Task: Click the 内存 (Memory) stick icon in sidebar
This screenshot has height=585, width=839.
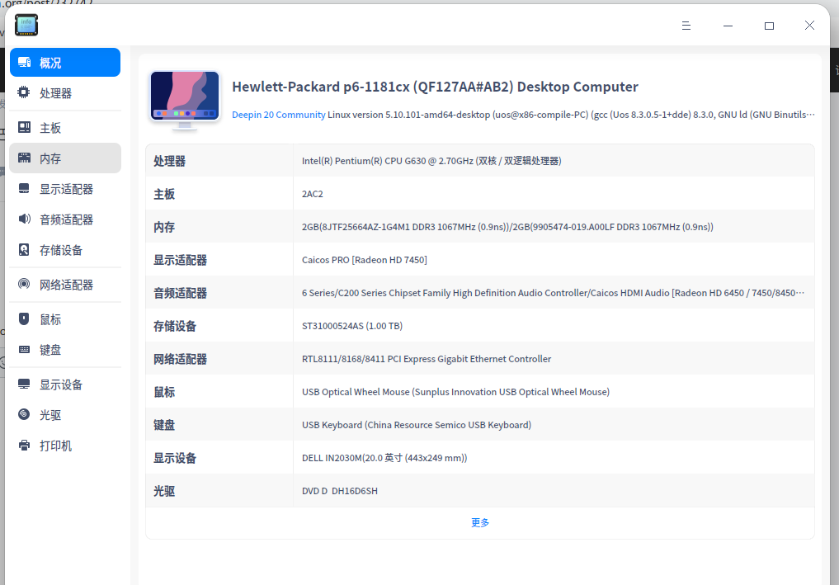Action: pos(26,158)
